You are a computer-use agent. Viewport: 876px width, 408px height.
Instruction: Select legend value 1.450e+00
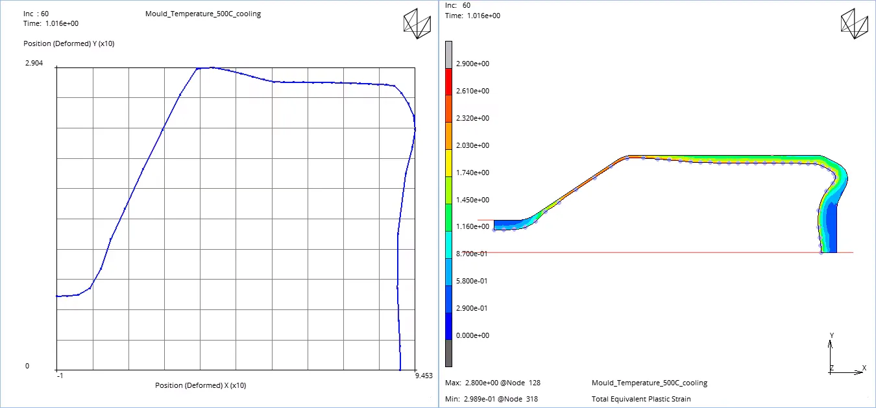click(472, 200)
